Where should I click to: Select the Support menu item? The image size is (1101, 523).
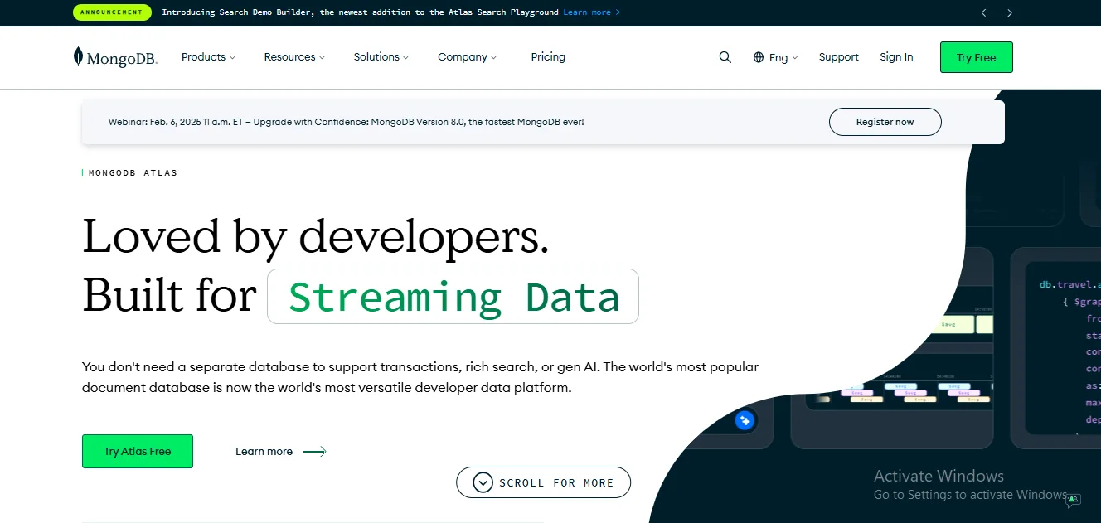[x=838, y=56]
